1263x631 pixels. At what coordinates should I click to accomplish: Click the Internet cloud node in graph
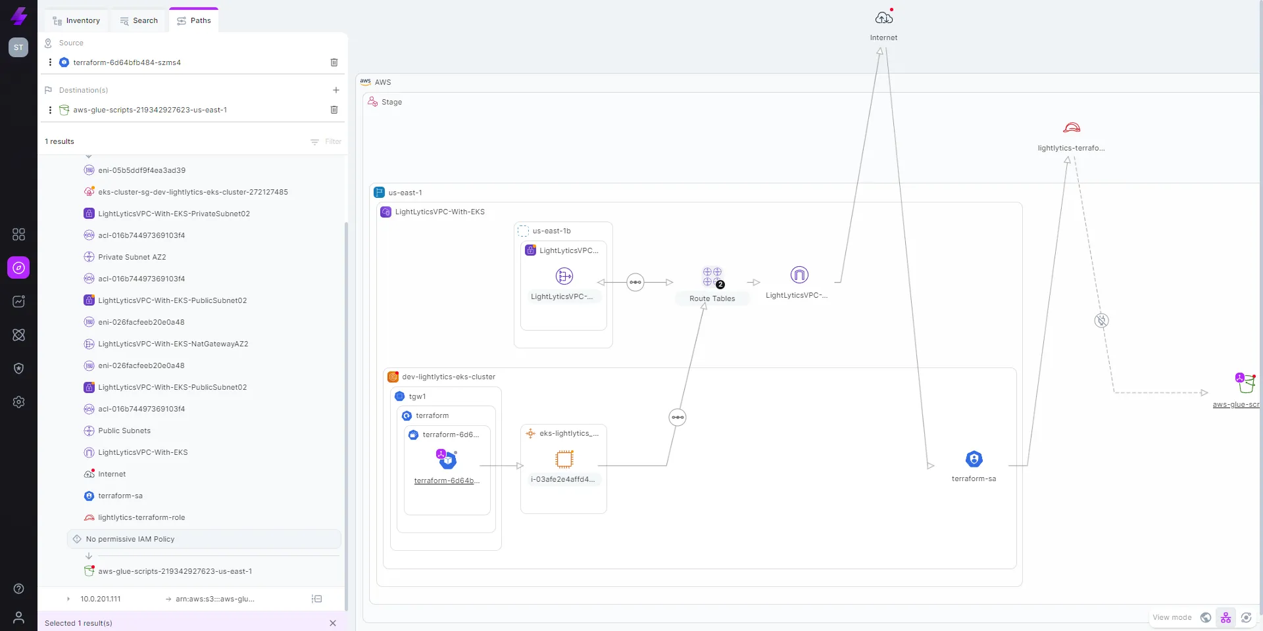coord(883,18)
